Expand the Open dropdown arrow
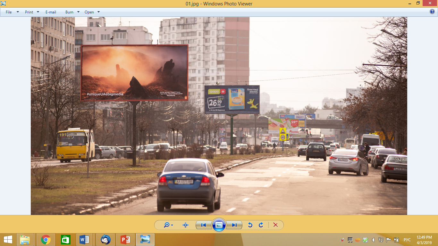 [98, 12]
